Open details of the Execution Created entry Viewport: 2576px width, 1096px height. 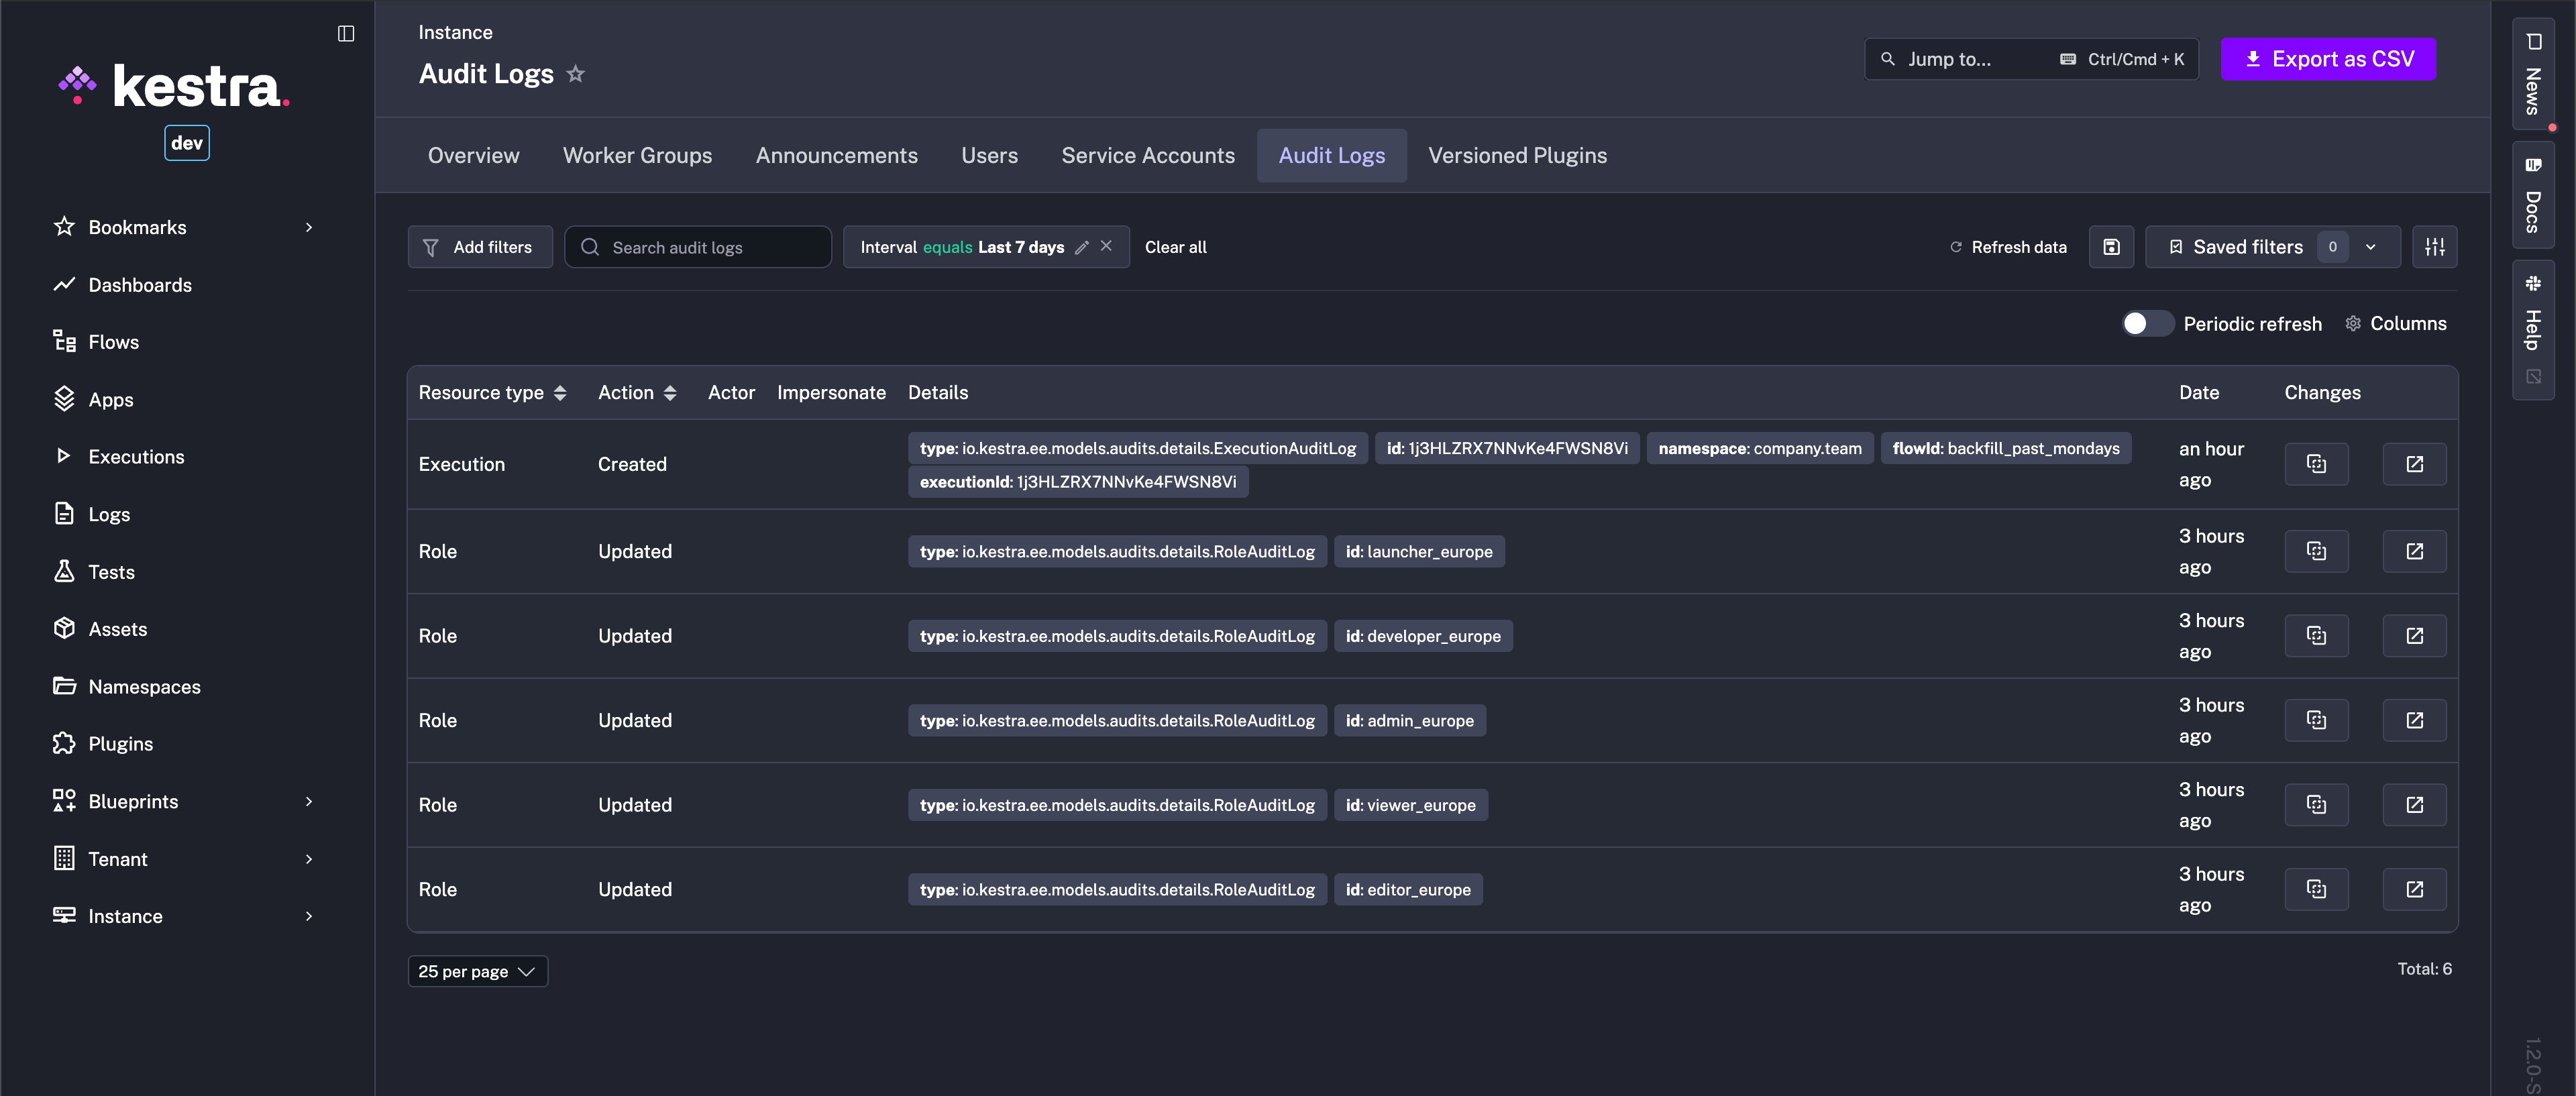point(2414,463)
